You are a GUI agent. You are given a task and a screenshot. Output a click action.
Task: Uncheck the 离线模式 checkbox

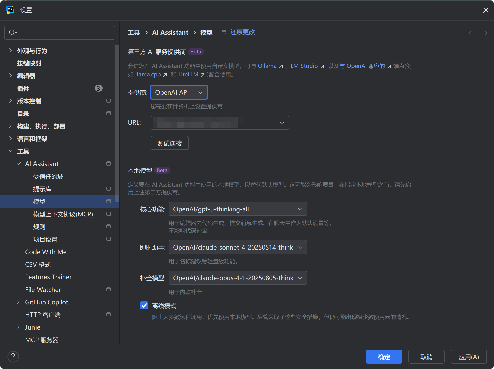[144, 306]
